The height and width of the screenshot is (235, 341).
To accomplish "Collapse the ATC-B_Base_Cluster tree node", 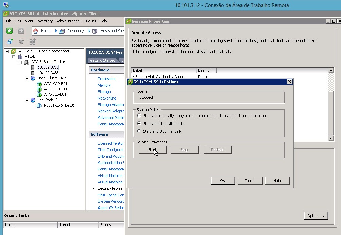I will pos(20,62).
